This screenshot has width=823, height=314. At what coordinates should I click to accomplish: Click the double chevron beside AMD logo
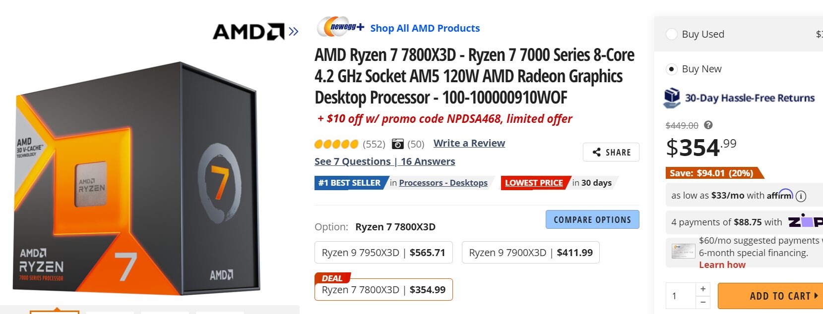(x=294, y=32)
